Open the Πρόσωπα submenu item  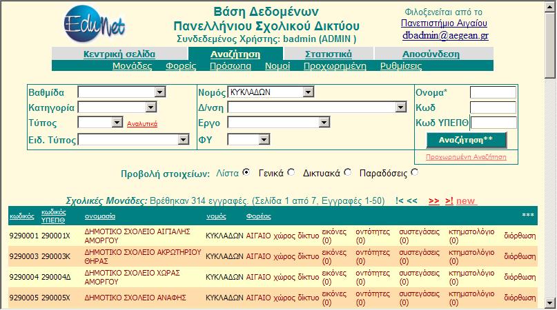tap(231, 66)
